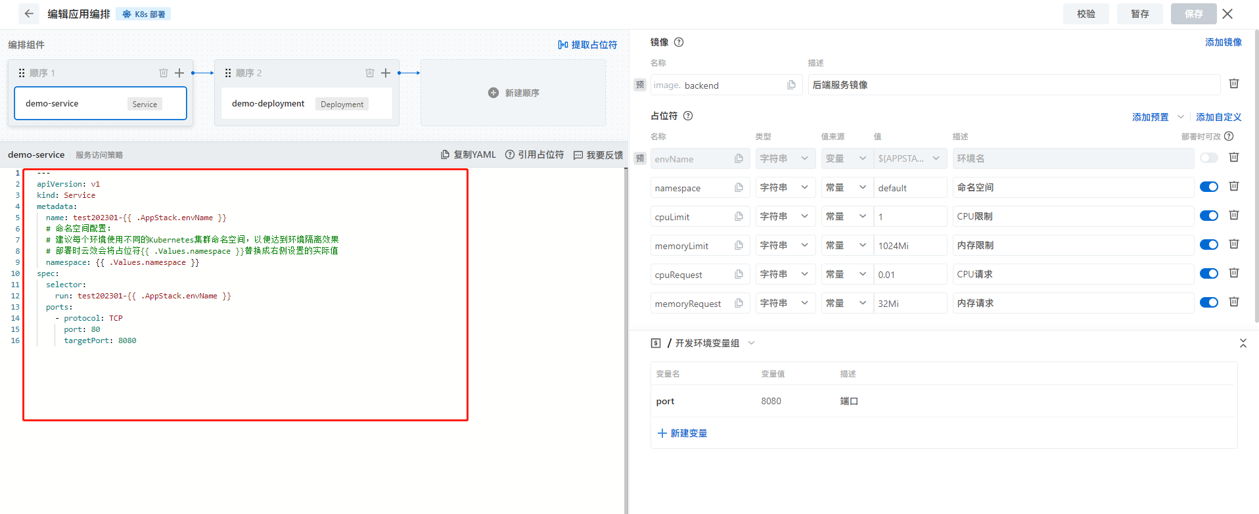Click the 新建顺序 plus circle area
The width and height of the screenshot is (1259, 514).
pos(513,93)
